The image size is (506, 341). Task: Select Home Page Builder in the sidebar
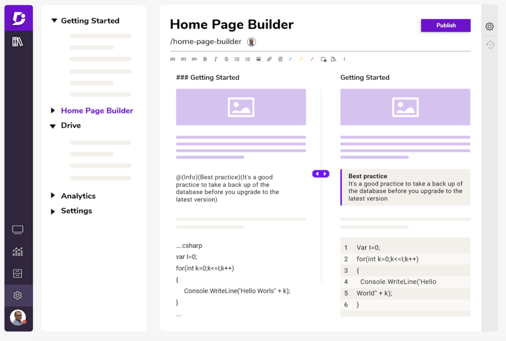(97, 111)
